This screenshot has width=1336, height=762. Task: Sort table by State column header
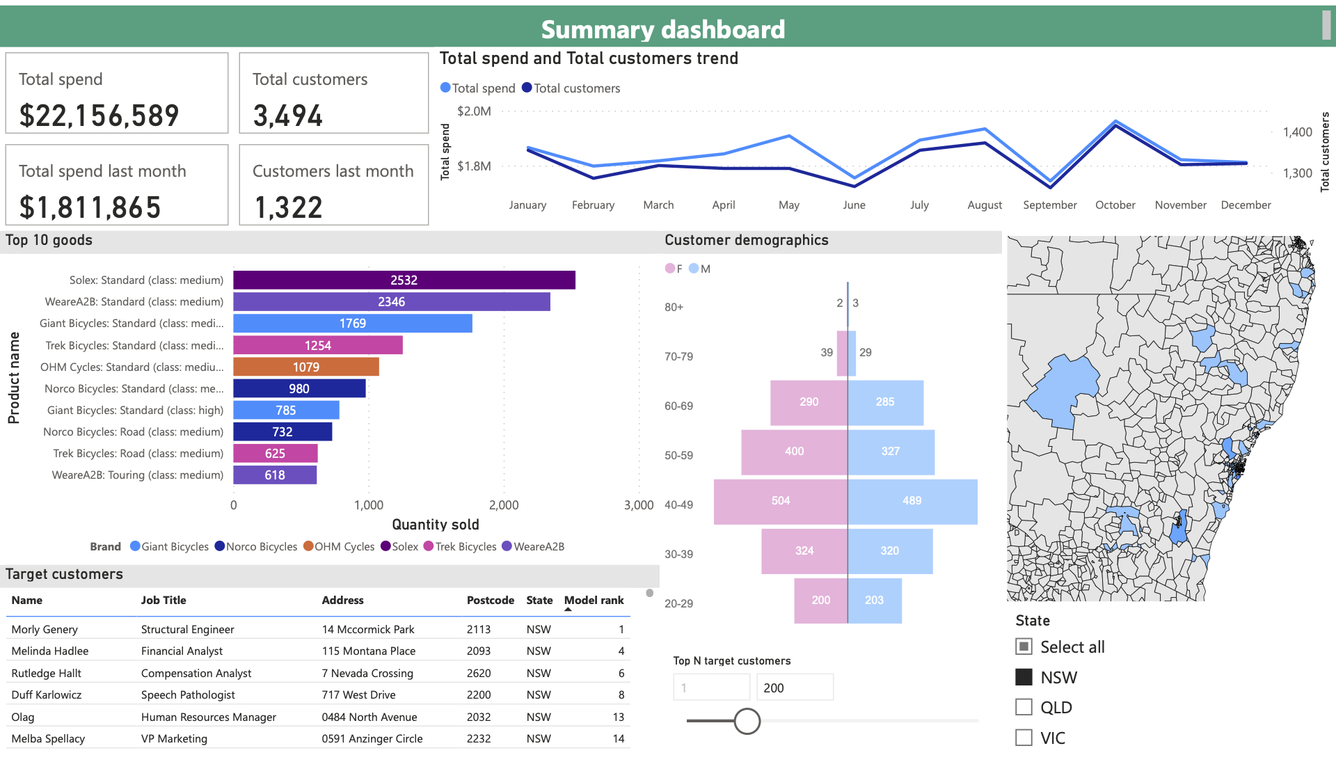tap(539, 601)
